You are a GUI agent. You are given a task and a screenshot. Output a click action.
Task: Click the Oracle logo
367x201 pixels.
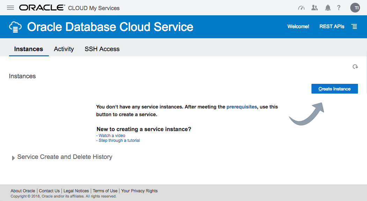pyautogui.click(x=42, y=8)
